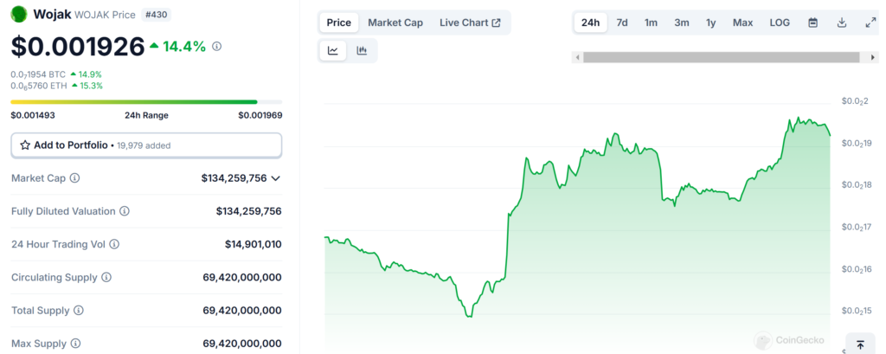Toggle the LOG scale option
Screen dimensions: 886x354
(780, 23)
